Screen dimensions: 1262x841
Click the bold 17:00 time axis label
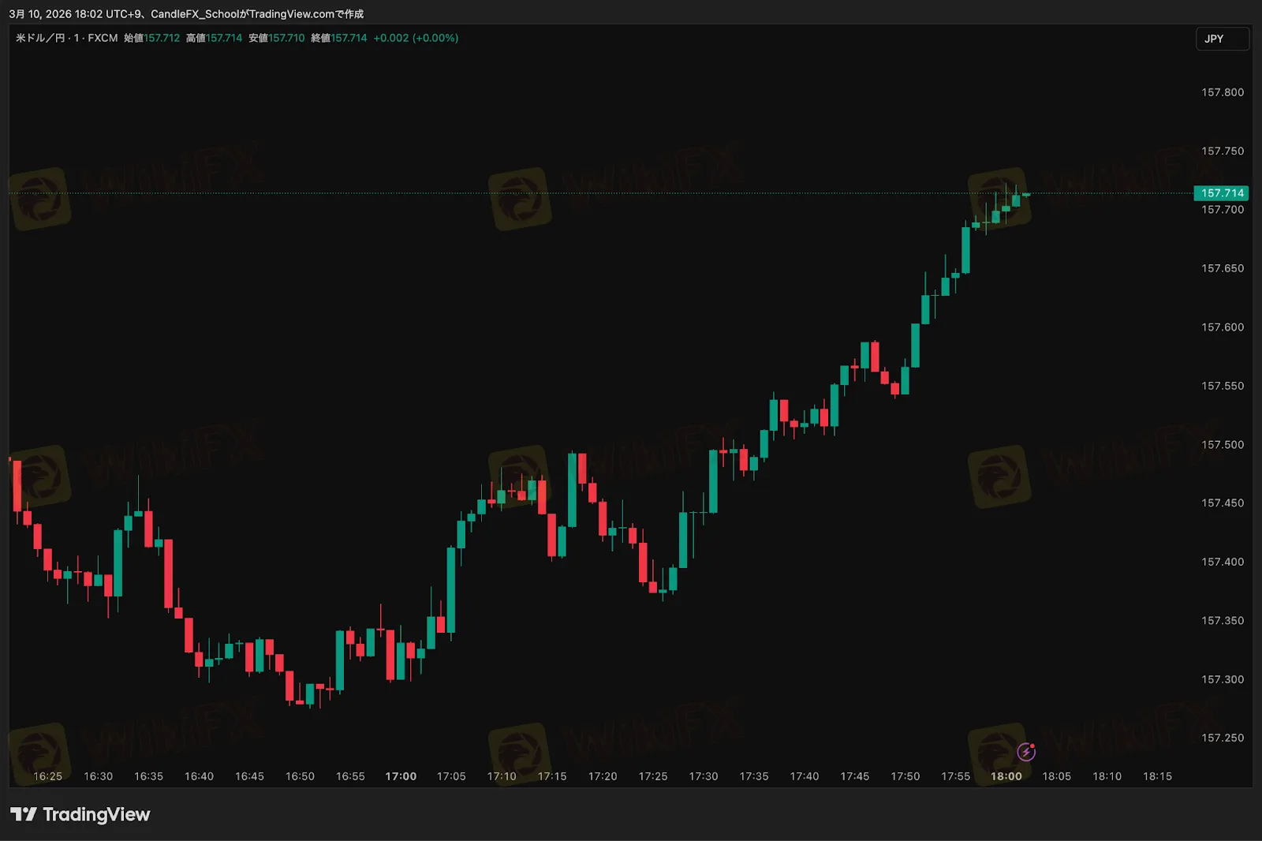(401, 776)
